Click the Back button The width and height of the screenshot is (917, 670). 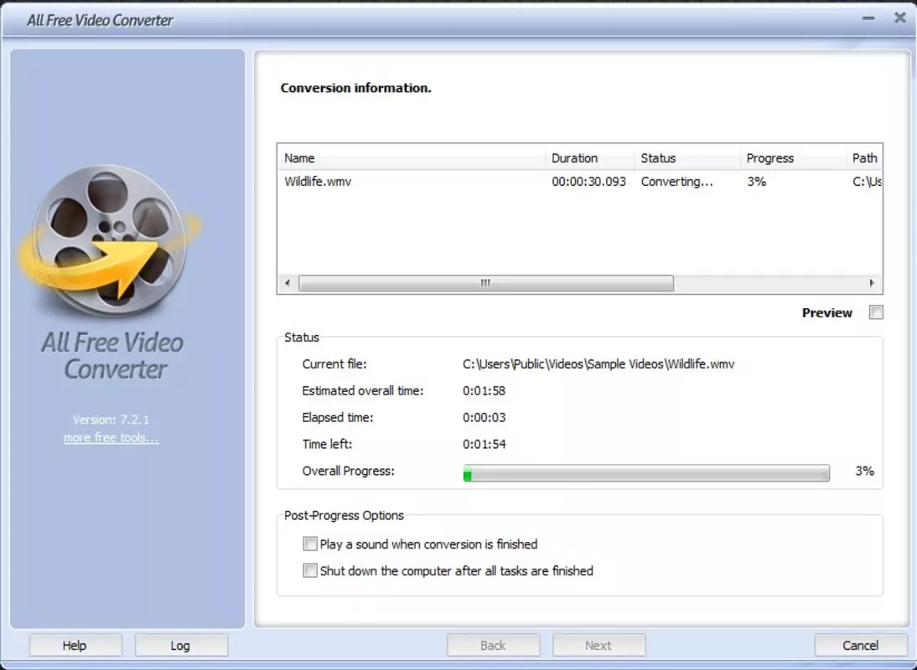[493, 646]
